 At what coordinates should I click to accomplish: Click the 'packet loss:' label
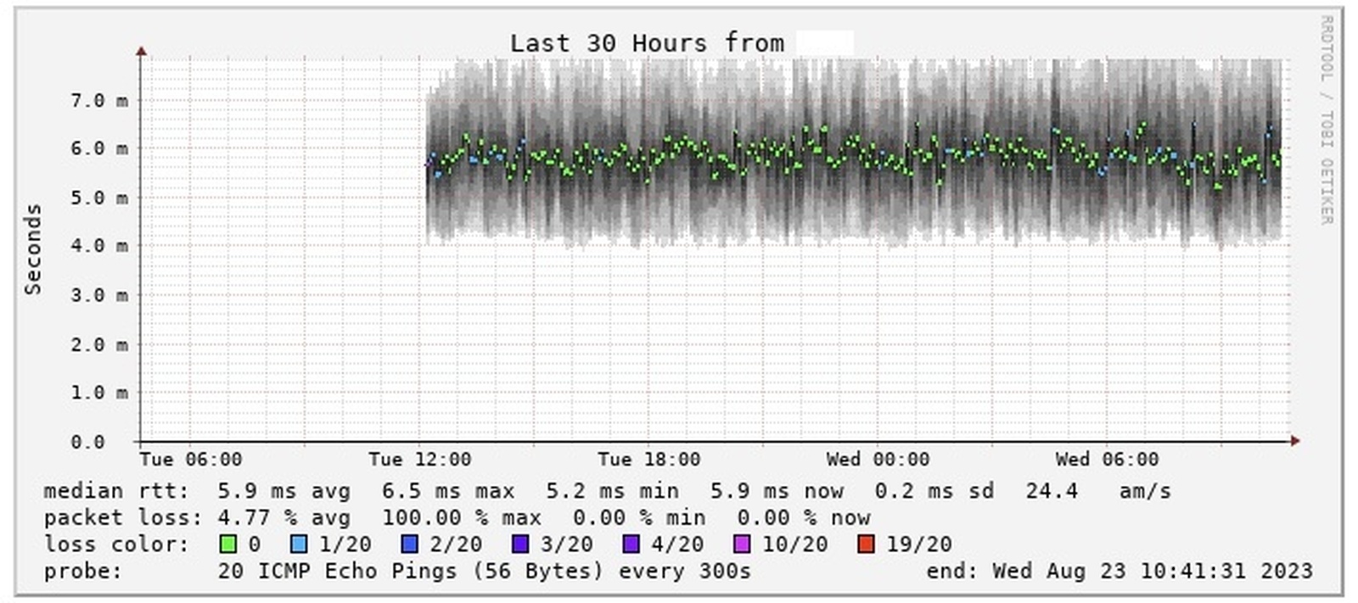123,517
